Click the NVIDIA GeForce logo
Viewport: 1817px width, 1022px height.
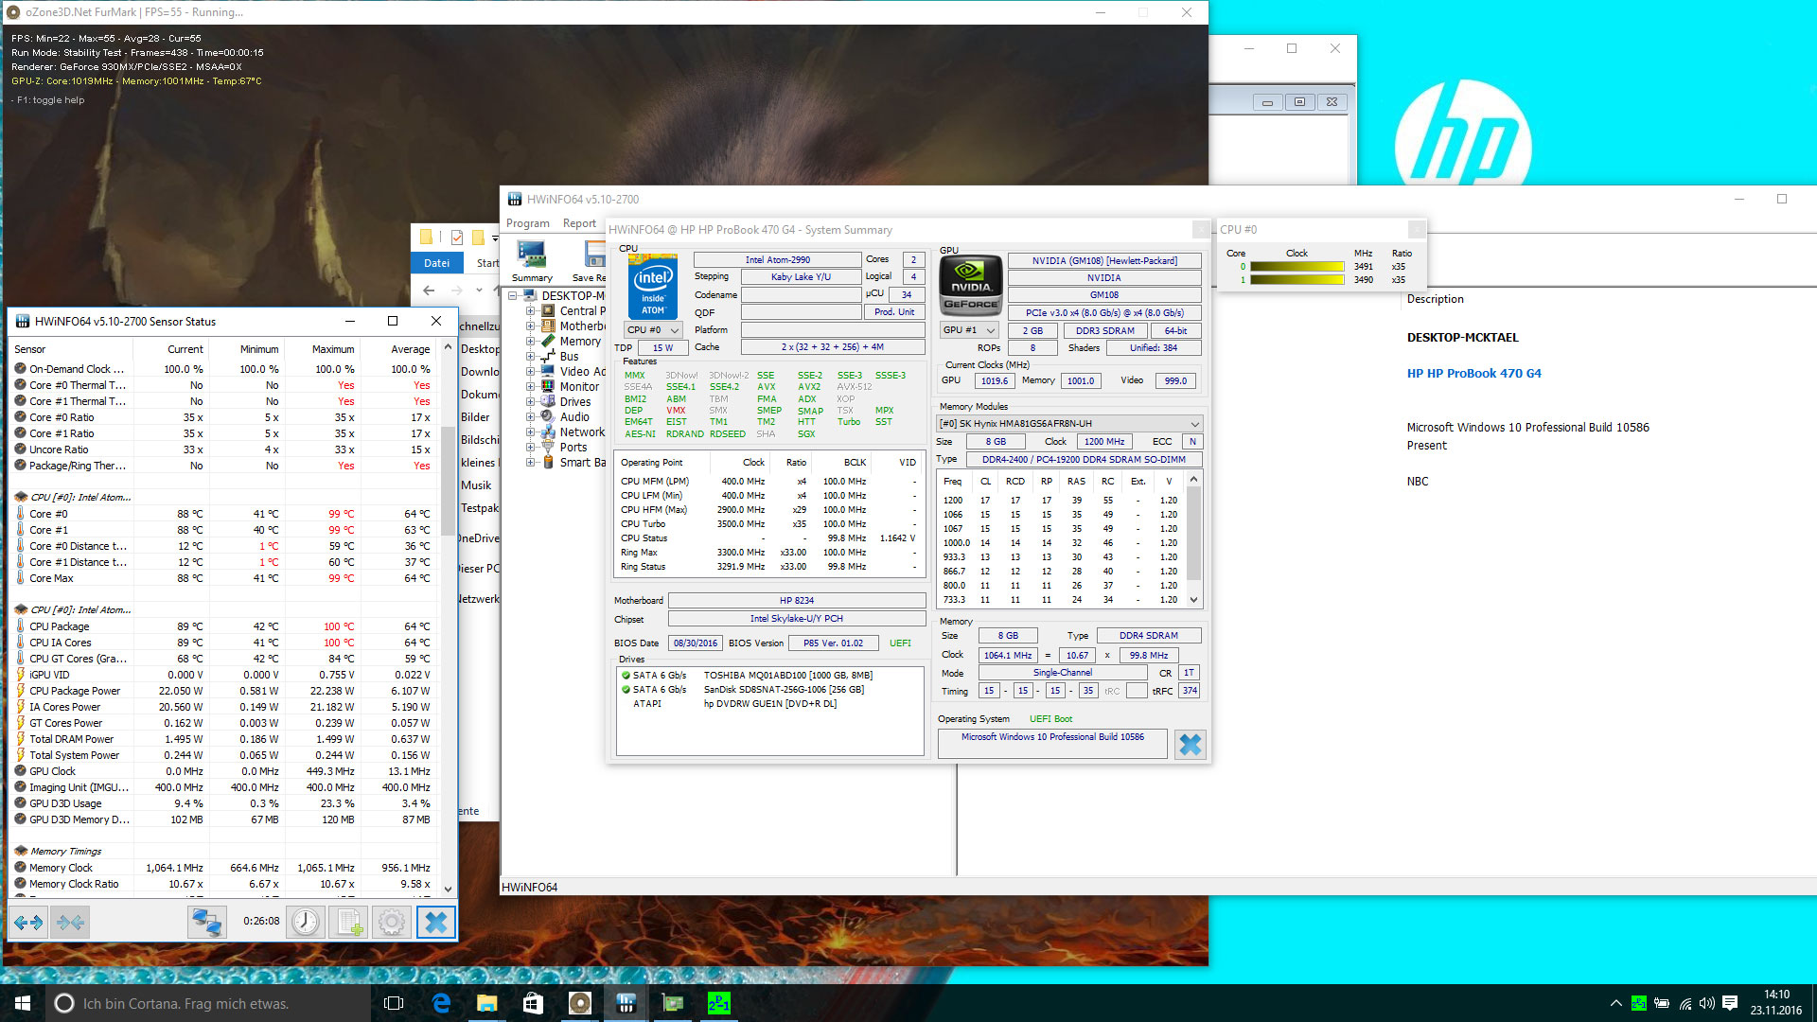click(x=971, y=285)
